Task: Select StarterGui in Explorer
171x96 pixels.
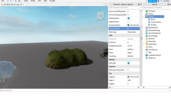Action: pyautogui.click(x=151, y=39)
